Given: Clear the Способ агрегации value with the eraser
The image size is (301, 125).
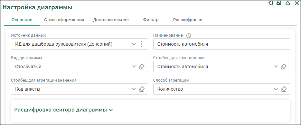Looking at the screenshot, I should 284,89.
